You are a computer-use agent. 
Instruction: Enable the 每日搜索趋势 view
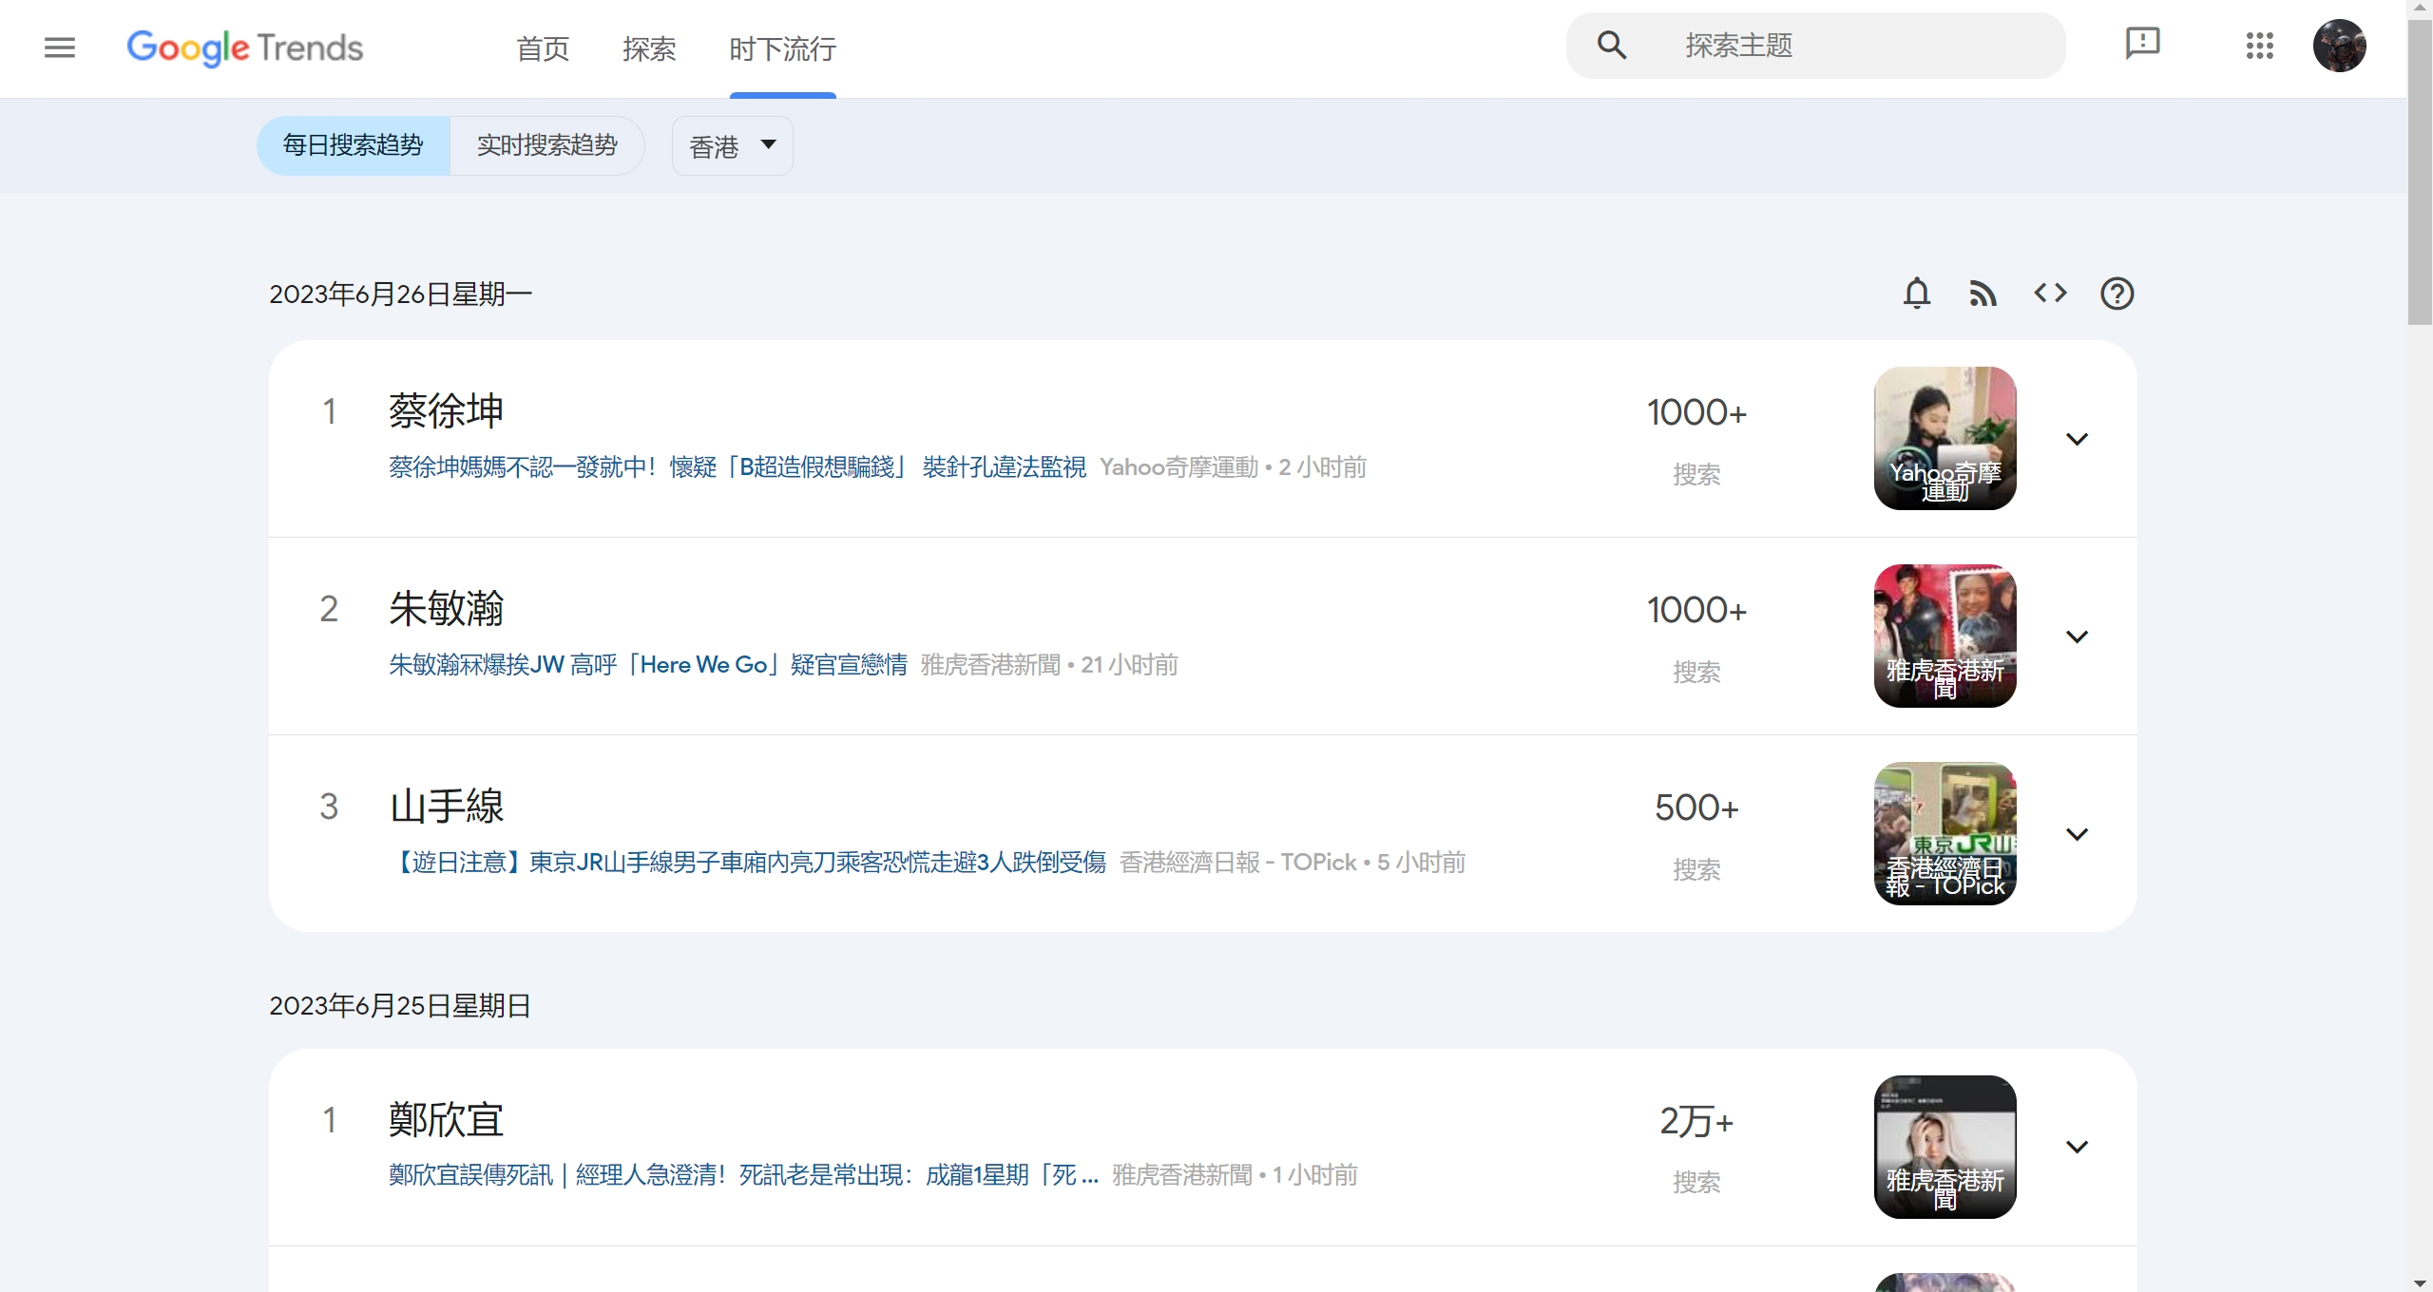click(351, 145)
